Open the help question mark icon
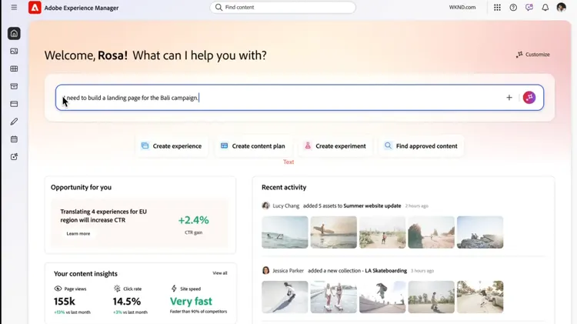 click(513, 8)
